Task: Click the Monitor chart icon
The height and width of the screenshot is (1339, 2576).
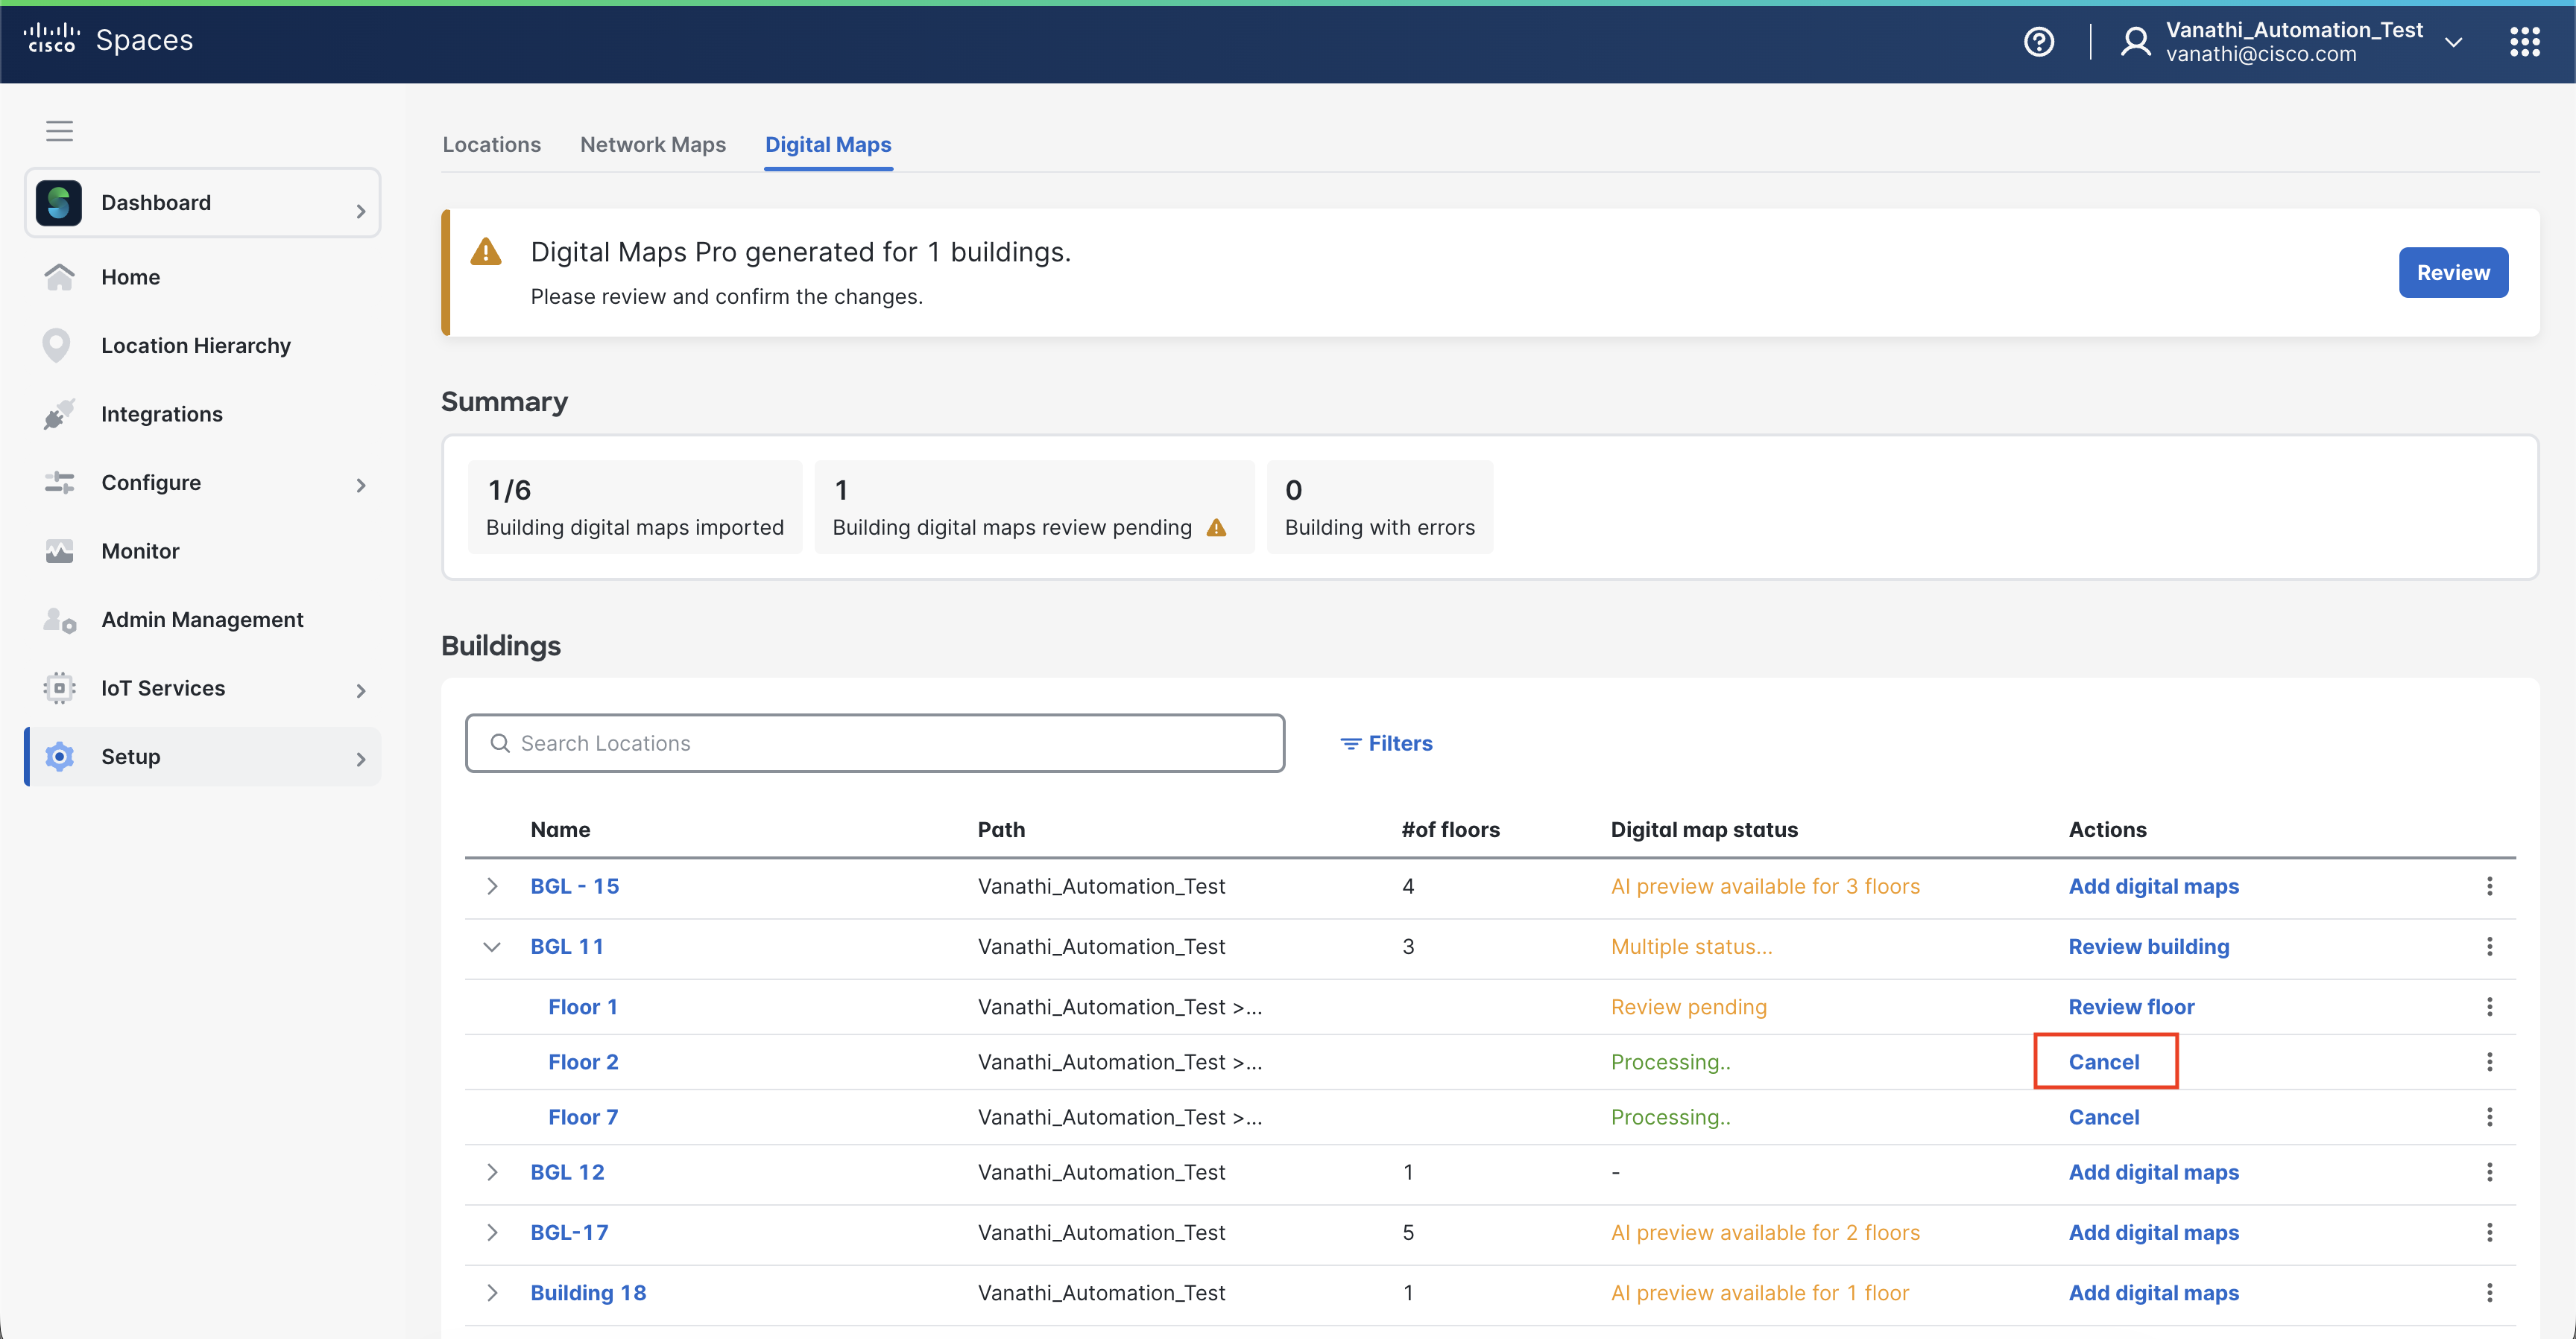Action: coord(59,552)
